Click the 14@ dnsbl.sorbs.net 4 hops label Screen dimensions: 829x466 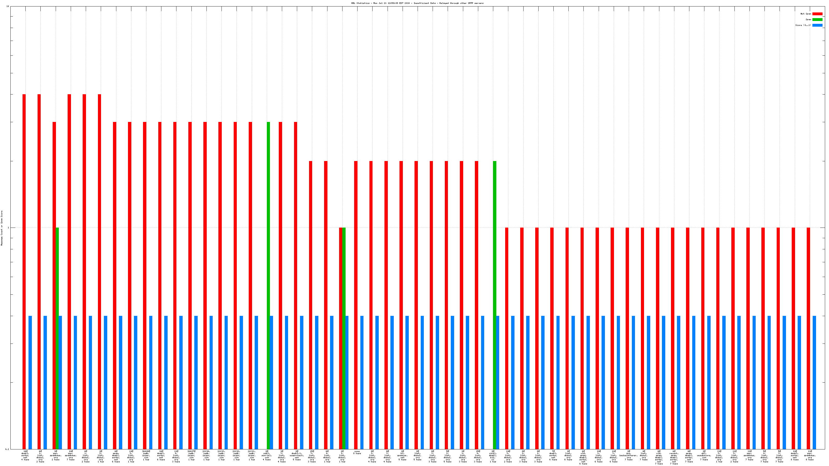(25, 455)
